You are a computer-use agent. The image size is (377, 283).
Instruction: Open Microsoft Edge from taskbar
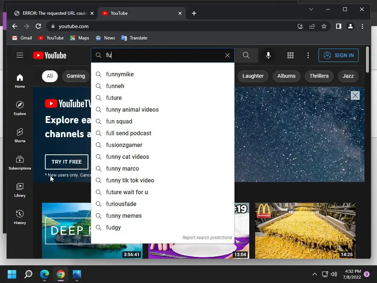click(x=45, y=274)
